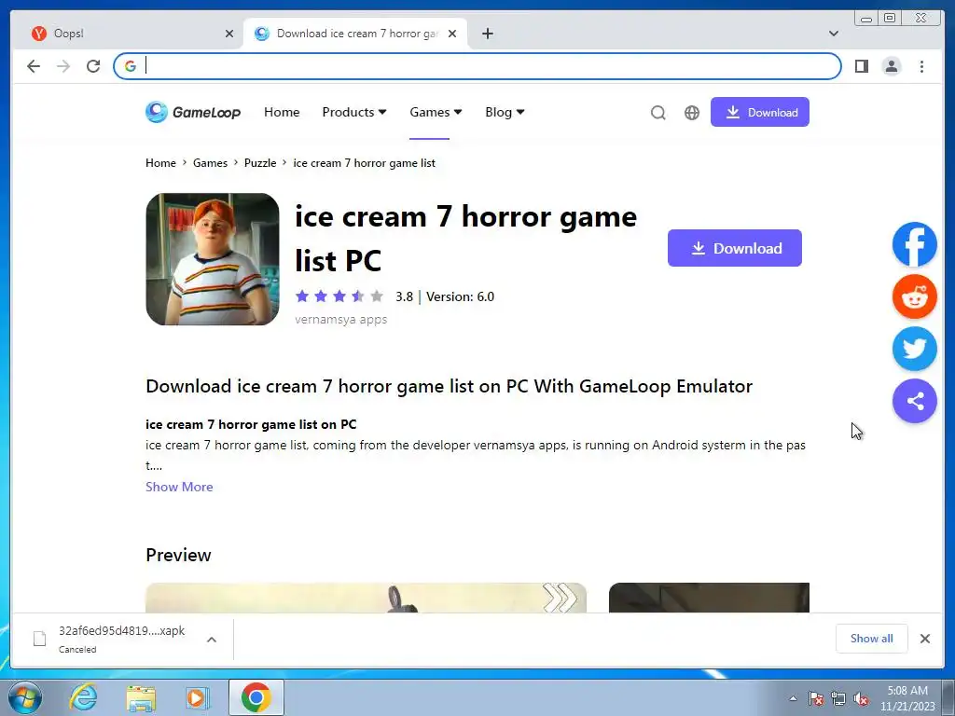Click the Show desktop button
The image size is (955, 716).
tap(948, 698)
